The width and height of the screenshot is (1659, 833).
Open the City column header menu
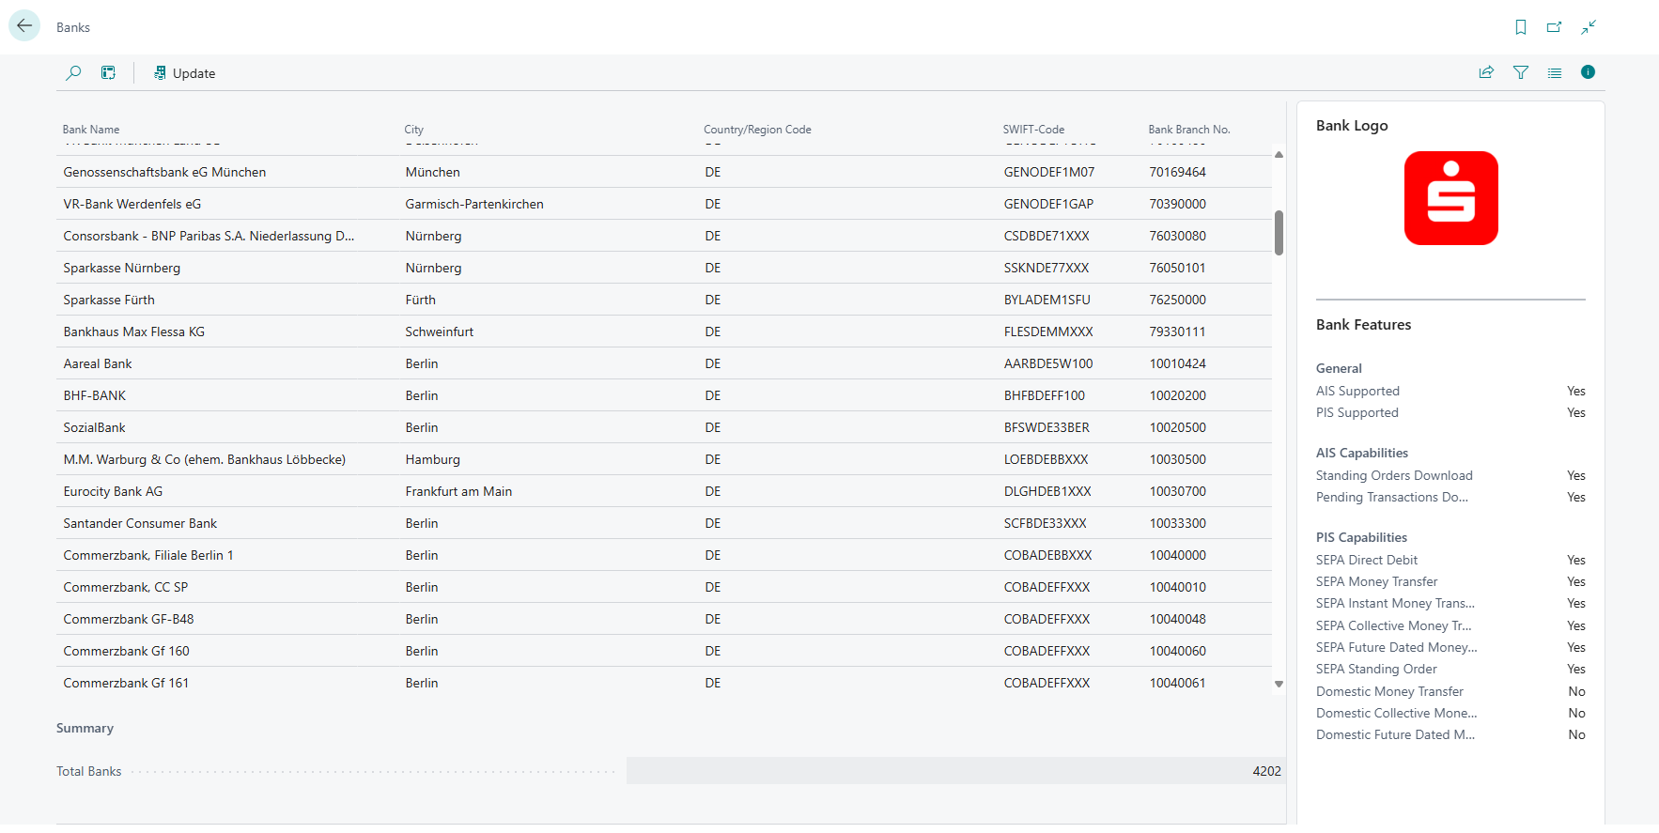(414, 130)
